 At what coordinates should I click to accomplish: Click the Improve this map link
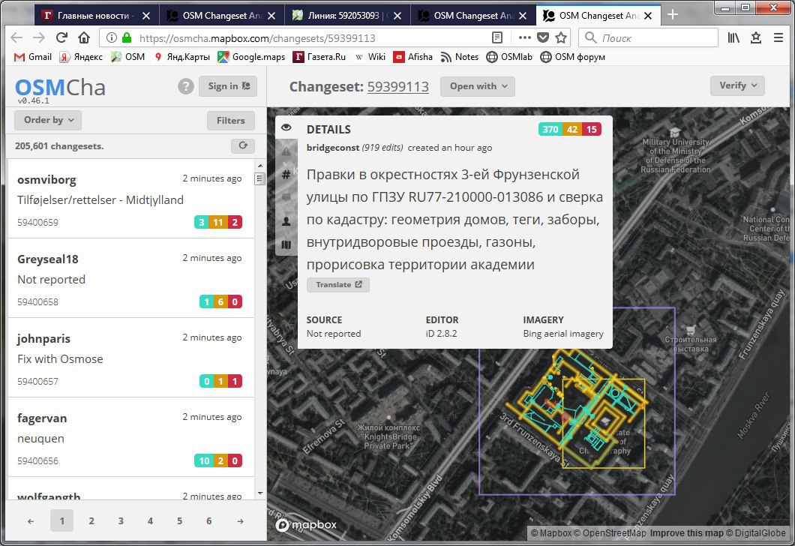coord(686,532)
